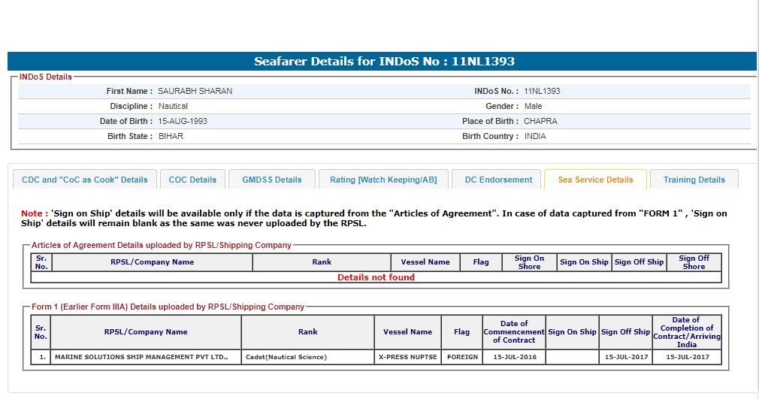Viewport: 759px width, 399px height.
Task: Open the Rating [Watch Keeping/AB] tab
Action: pos(383,180)
